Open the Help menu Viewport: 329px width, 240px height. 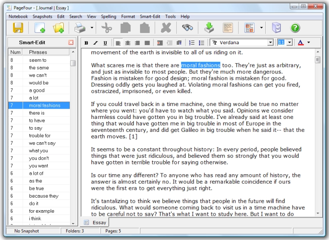click(185, 16)
